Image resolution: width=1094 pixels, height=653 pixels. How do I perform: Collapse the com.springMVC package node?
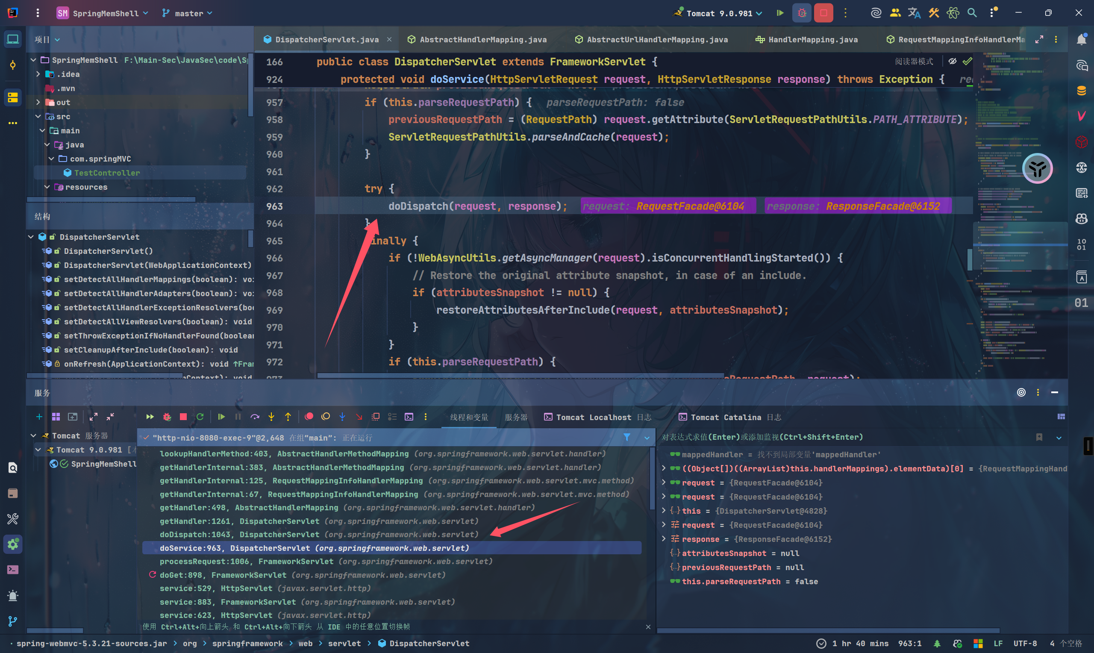[x=51, y=159]
